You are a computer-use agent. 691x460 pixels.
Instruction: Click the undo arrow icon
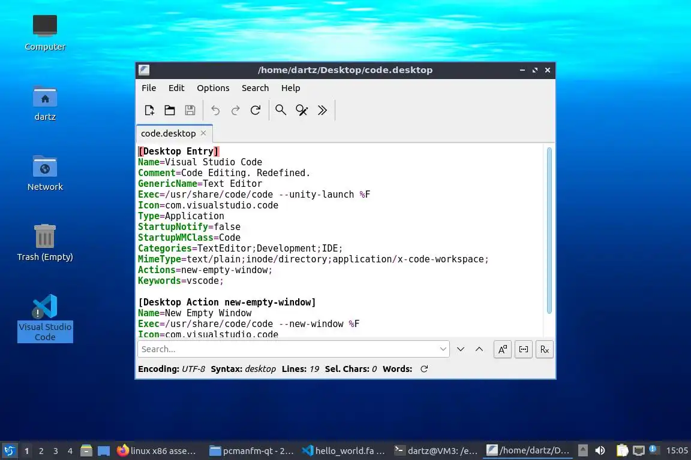coord(215,110)
